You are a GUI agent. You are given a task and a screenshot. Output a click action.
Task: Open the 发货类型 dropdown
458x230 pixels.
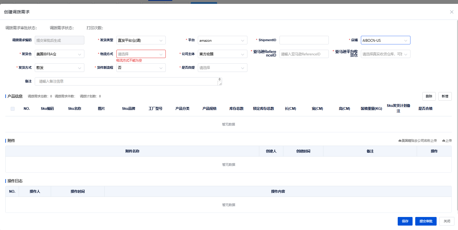coord(141,40)
